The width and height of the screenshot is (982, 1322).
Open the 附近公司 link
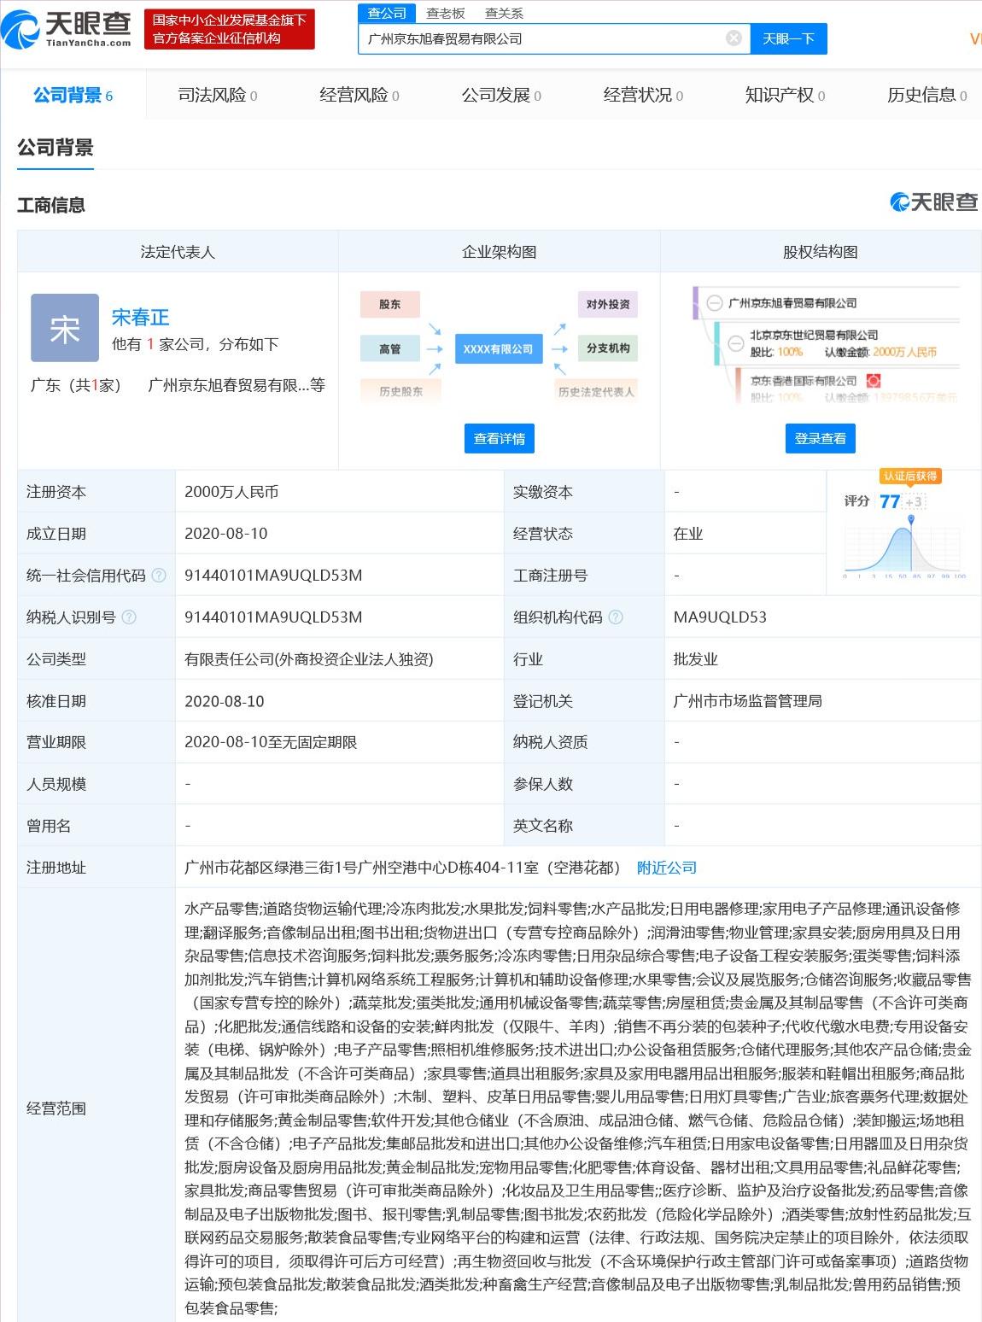(667, 868)
